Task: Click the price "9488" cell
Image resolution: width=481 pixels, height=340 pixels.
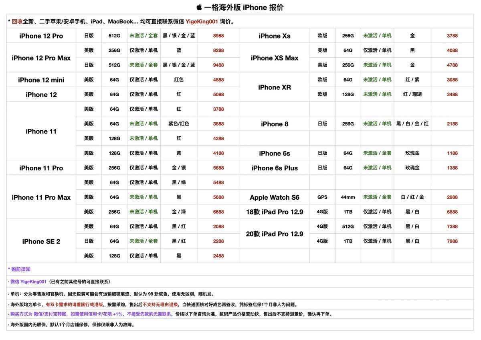Action: [x=218, y=65]
